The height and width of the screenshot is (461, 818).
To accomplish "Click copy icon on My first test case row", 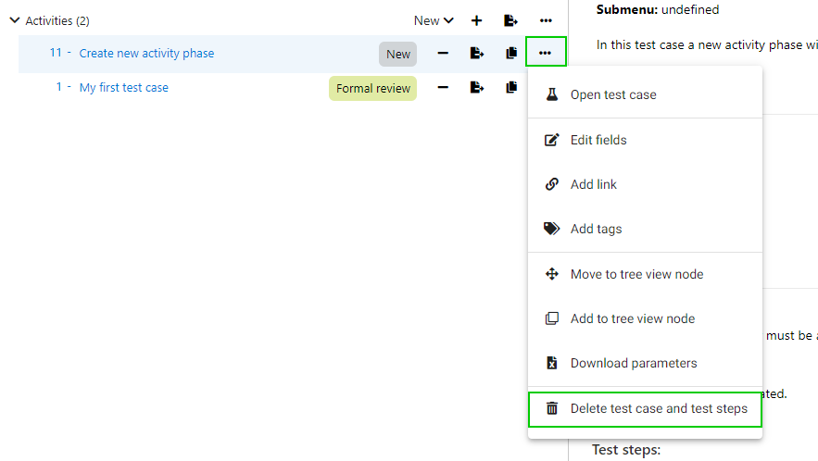I will 510,88.
